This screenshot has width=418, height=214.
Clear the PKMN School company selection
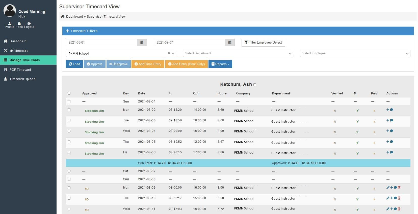(x=169, y=53)
